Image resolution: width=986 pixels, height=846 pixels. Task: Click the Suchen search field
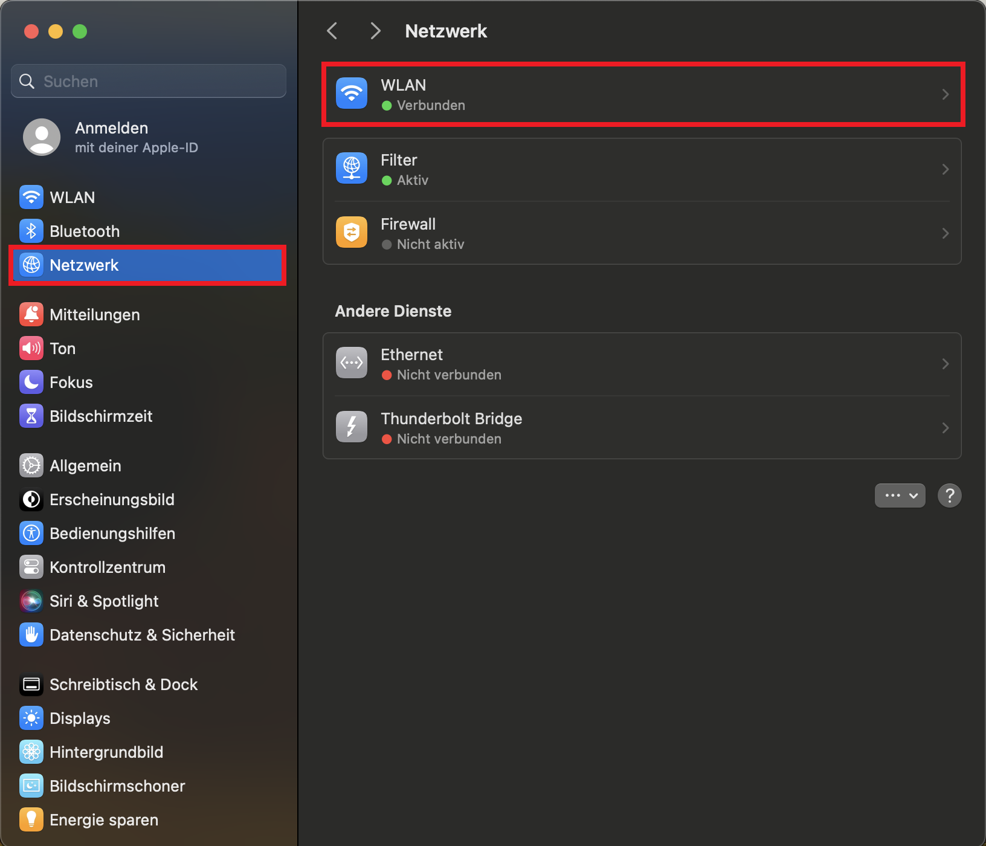[157, 81]
